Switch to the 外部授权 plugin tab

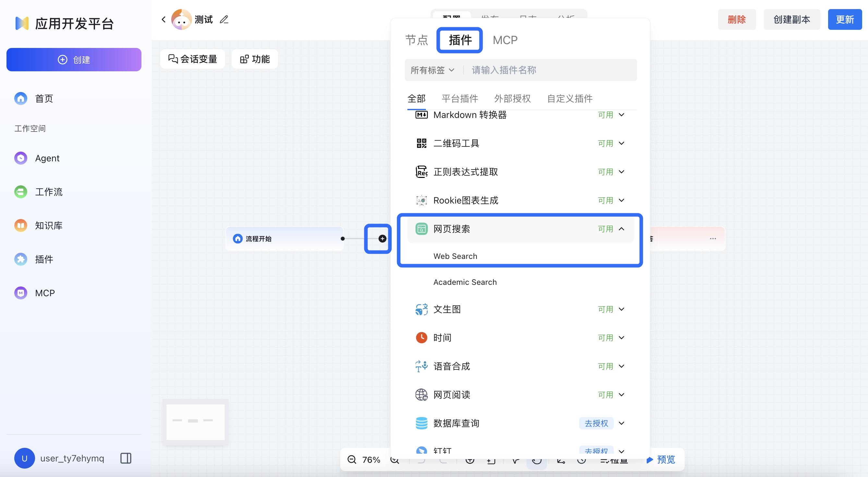(x=512, y=98)
